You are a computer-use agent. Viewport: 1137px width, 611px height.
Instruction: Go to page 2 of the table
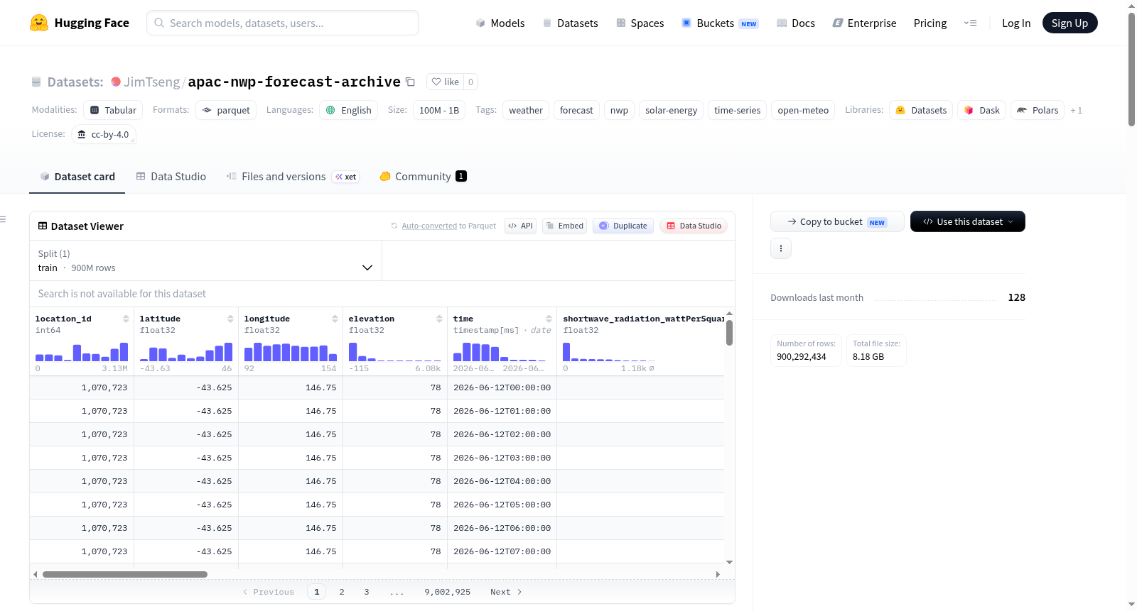point(342,592)
